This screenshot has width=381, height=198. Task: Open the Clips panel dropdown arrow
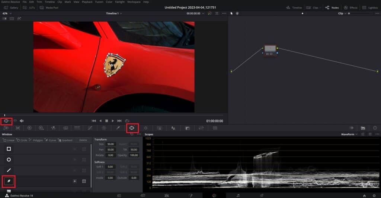click(320, 8)
